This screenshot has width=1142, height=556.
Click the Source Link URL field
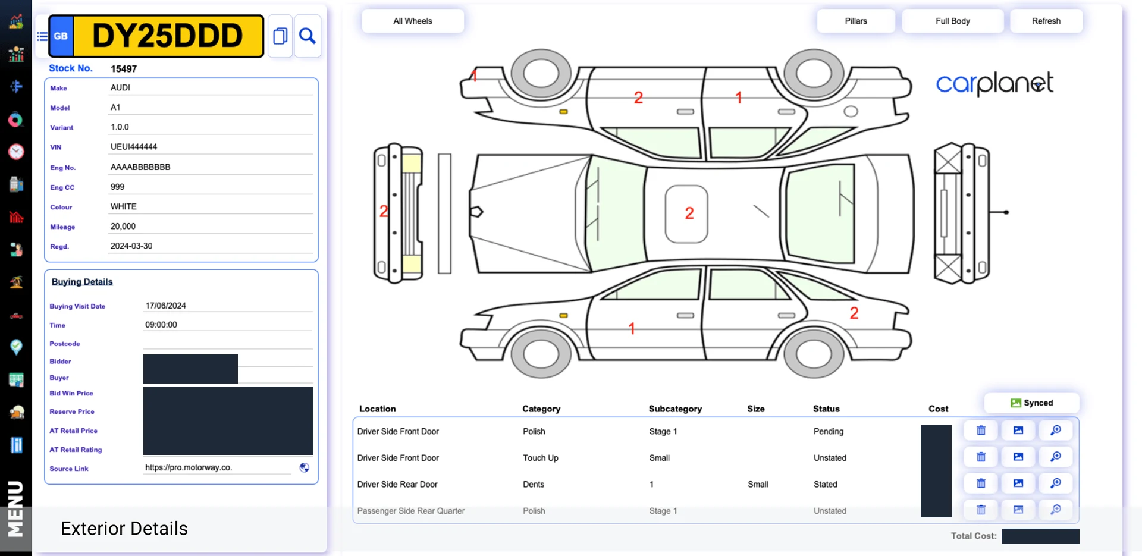pos(218,467)
